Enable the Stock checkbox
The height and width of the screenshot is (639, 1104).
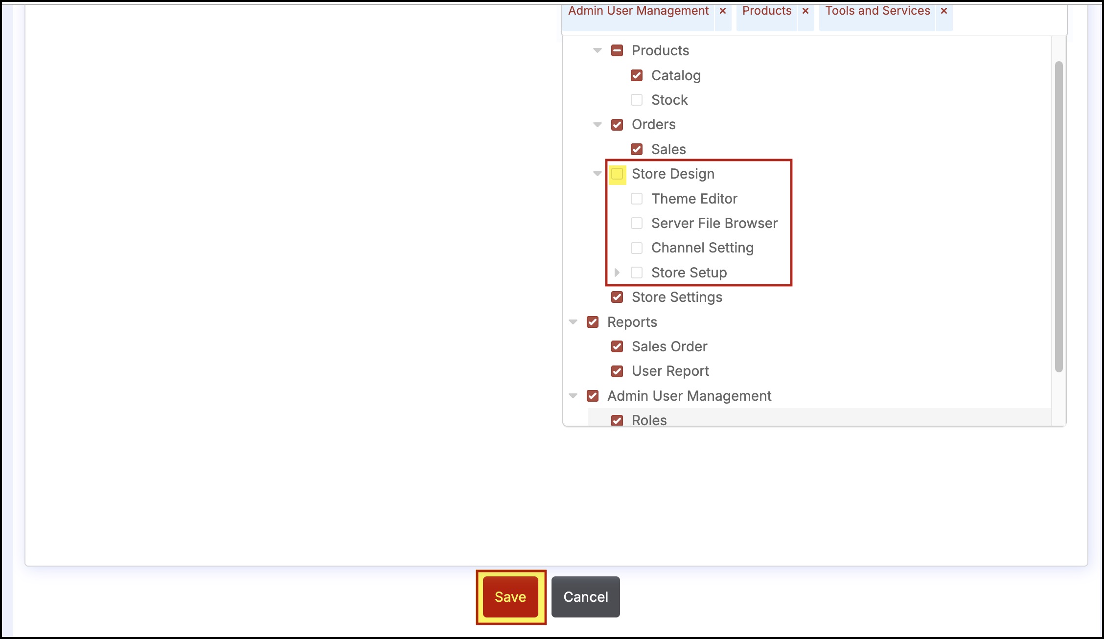tap(637, 100)
